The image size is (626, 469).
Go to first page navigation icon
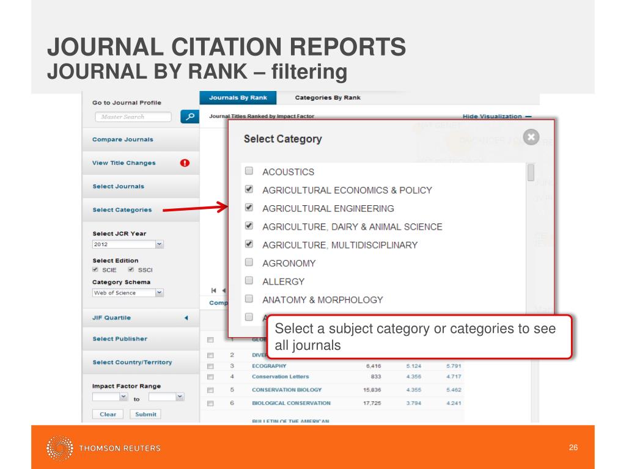coord(213,290)
